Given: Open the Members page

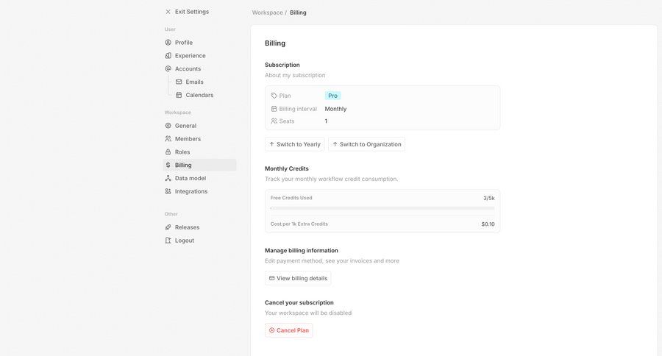Looking at the screenshot, I should point(199,138).
